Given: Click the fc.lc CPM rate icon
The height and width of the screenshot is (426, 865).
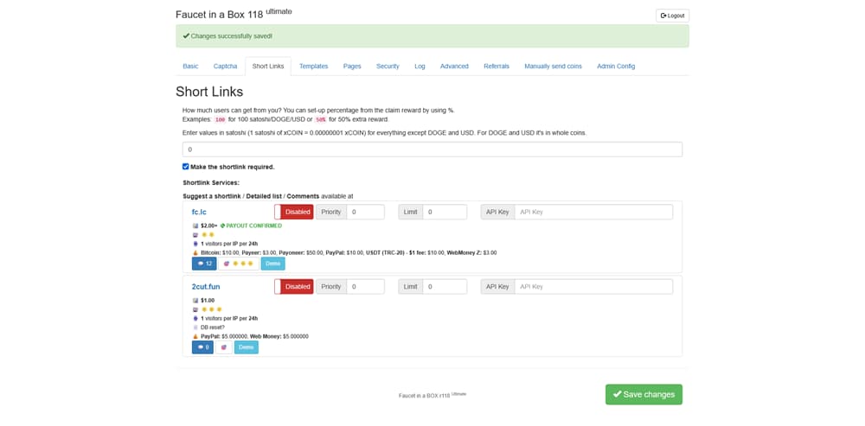Looking at the screenshot, I should pos(195,226).
